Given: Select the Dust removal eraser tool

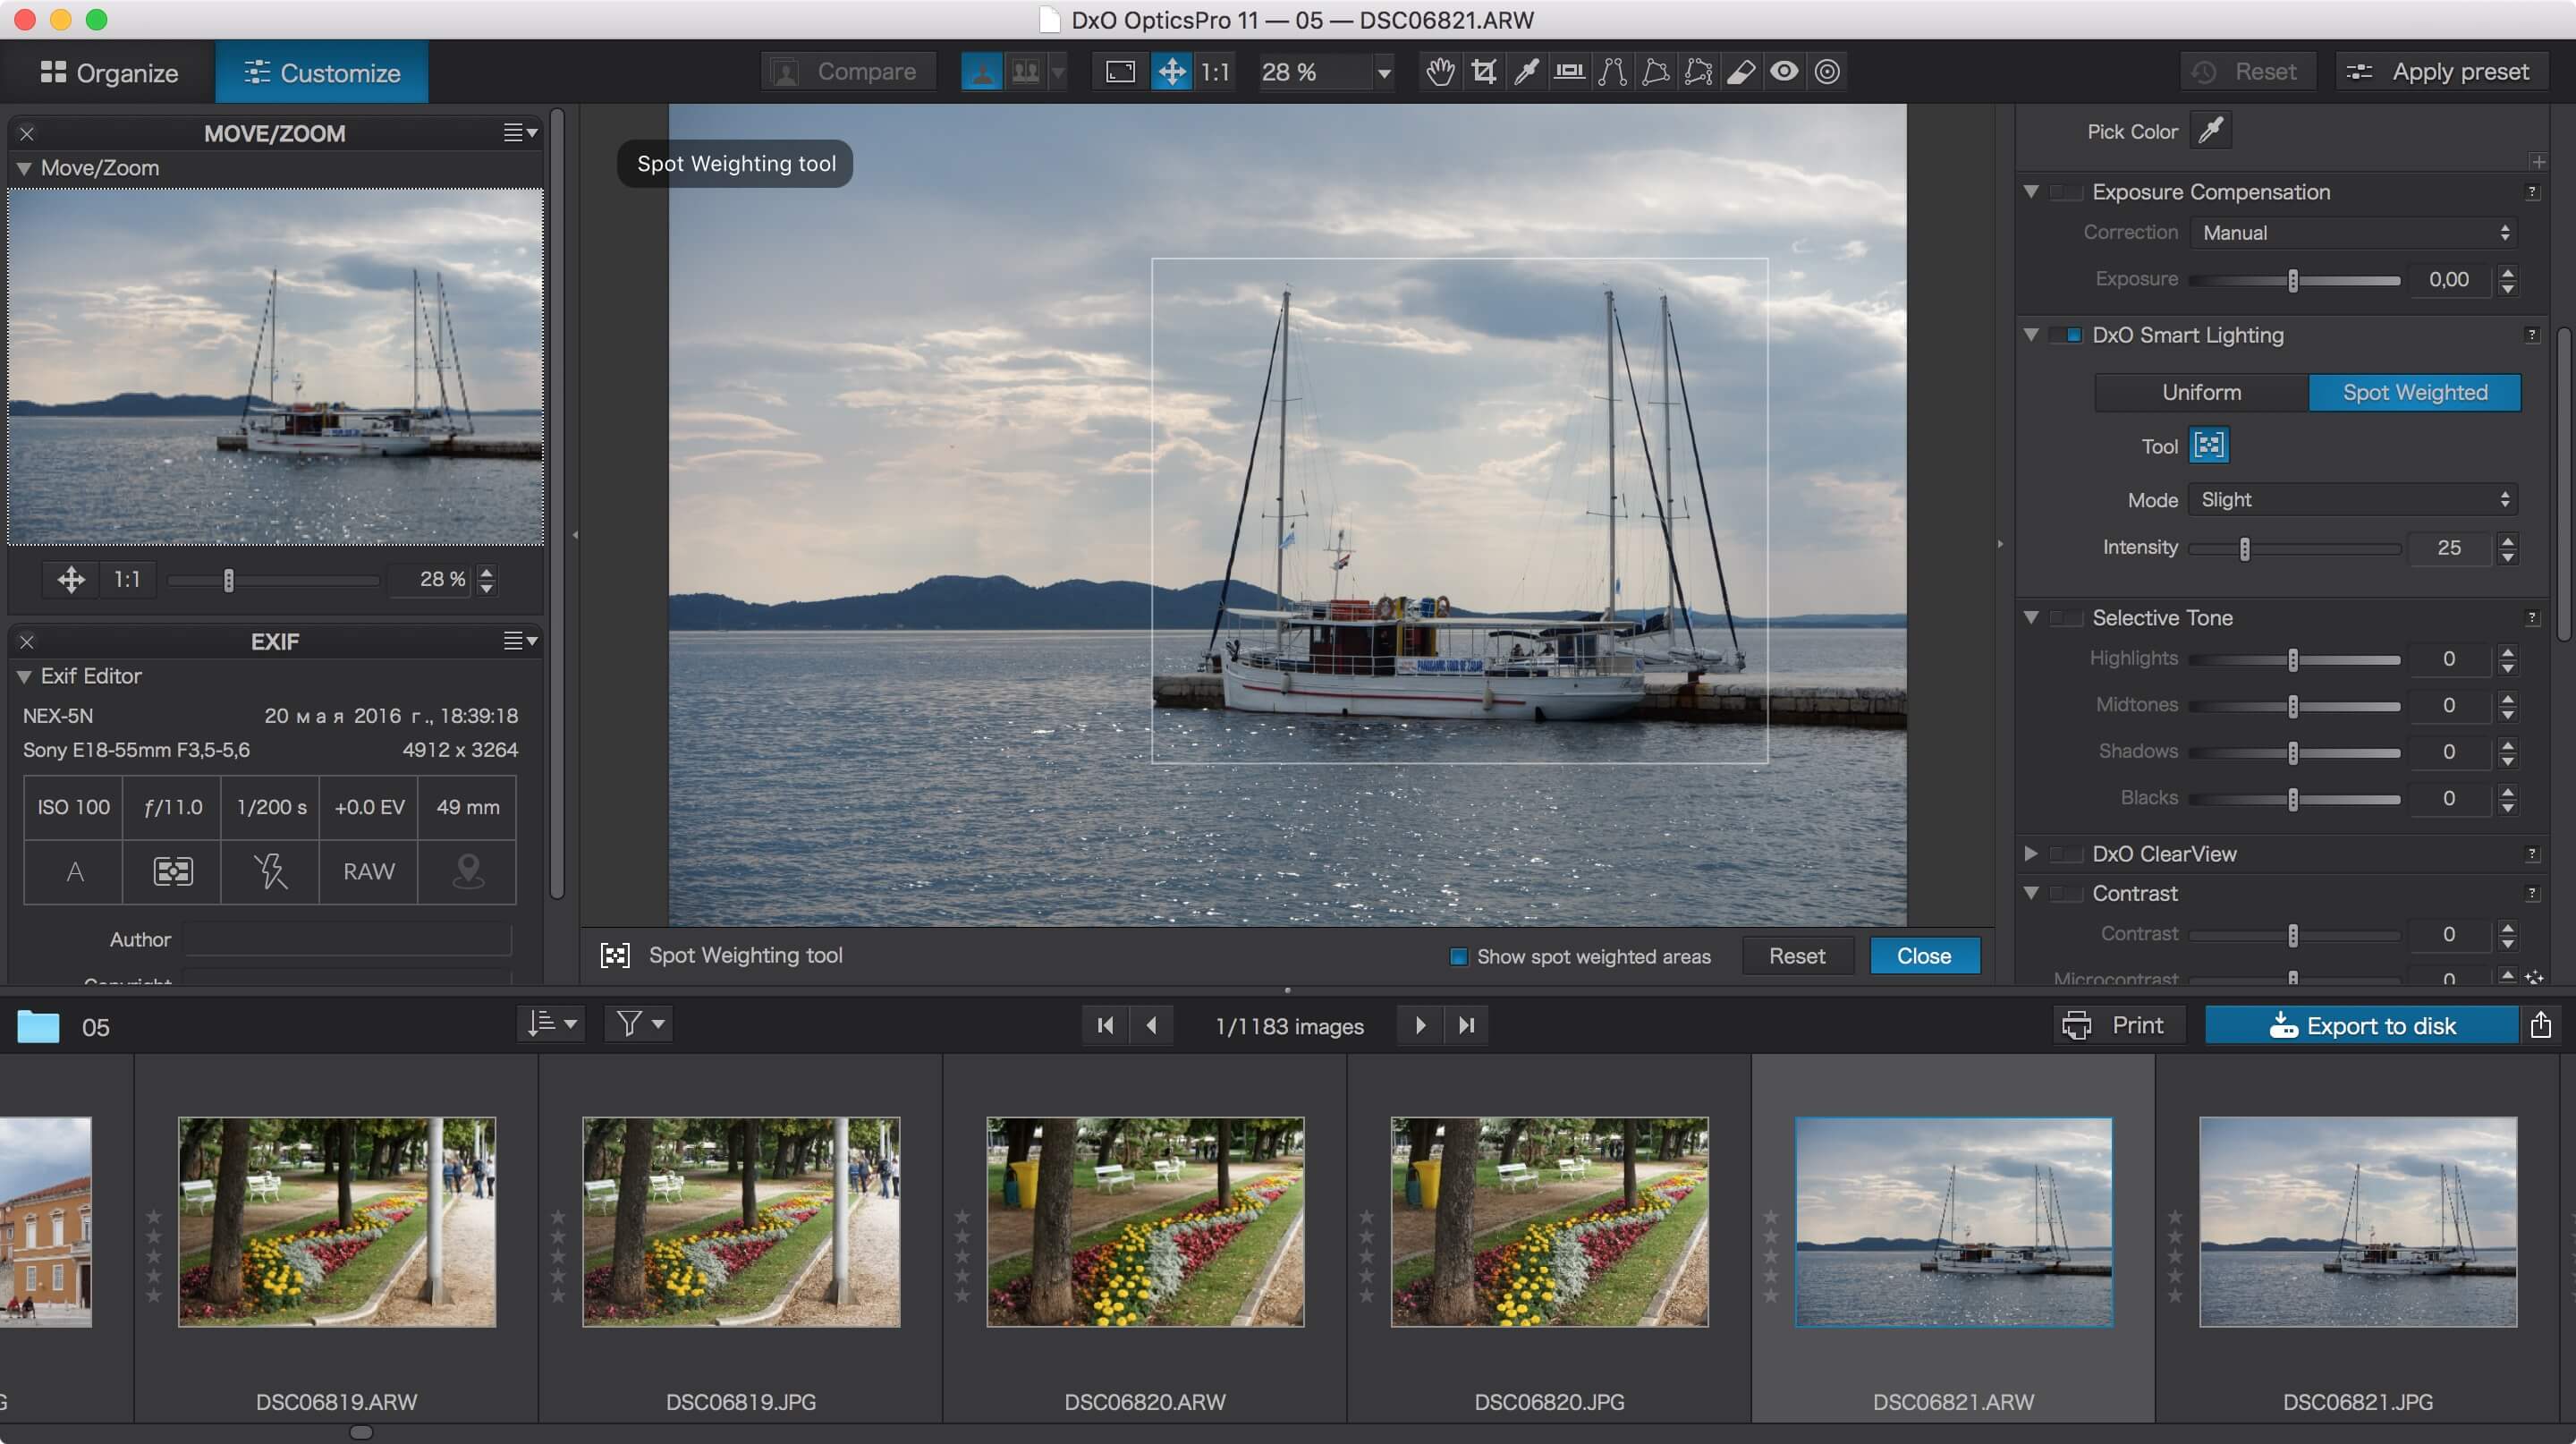Looking at the screenshot, I should (1741, 71).
